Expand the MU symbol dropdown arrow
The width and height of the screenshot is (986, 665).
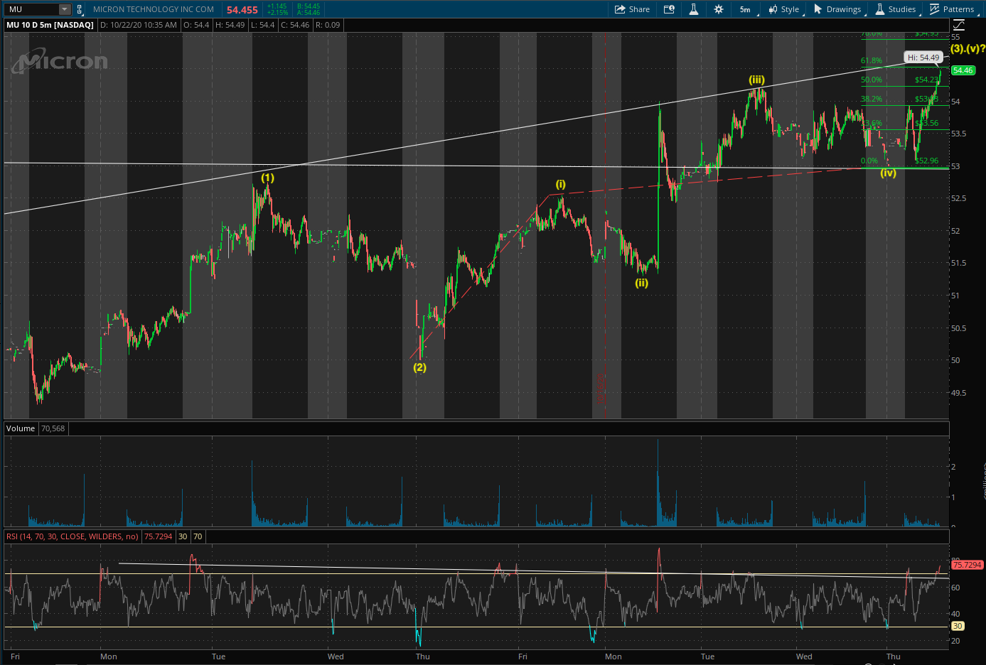pos(65,9)
